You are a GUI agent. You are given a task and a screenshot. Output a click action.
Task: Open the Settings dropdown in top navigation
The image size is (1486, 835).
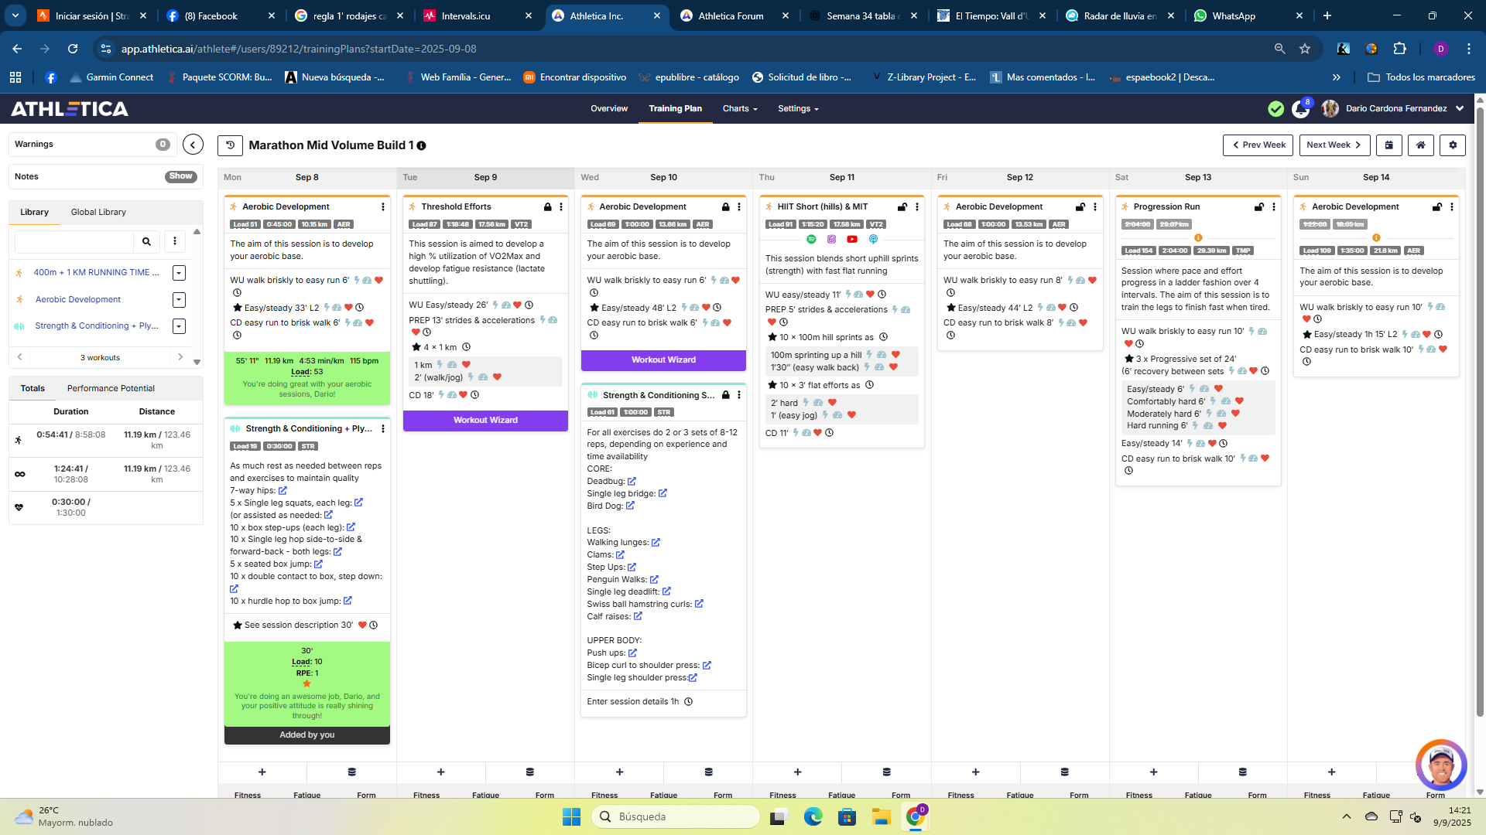point(798,109)
